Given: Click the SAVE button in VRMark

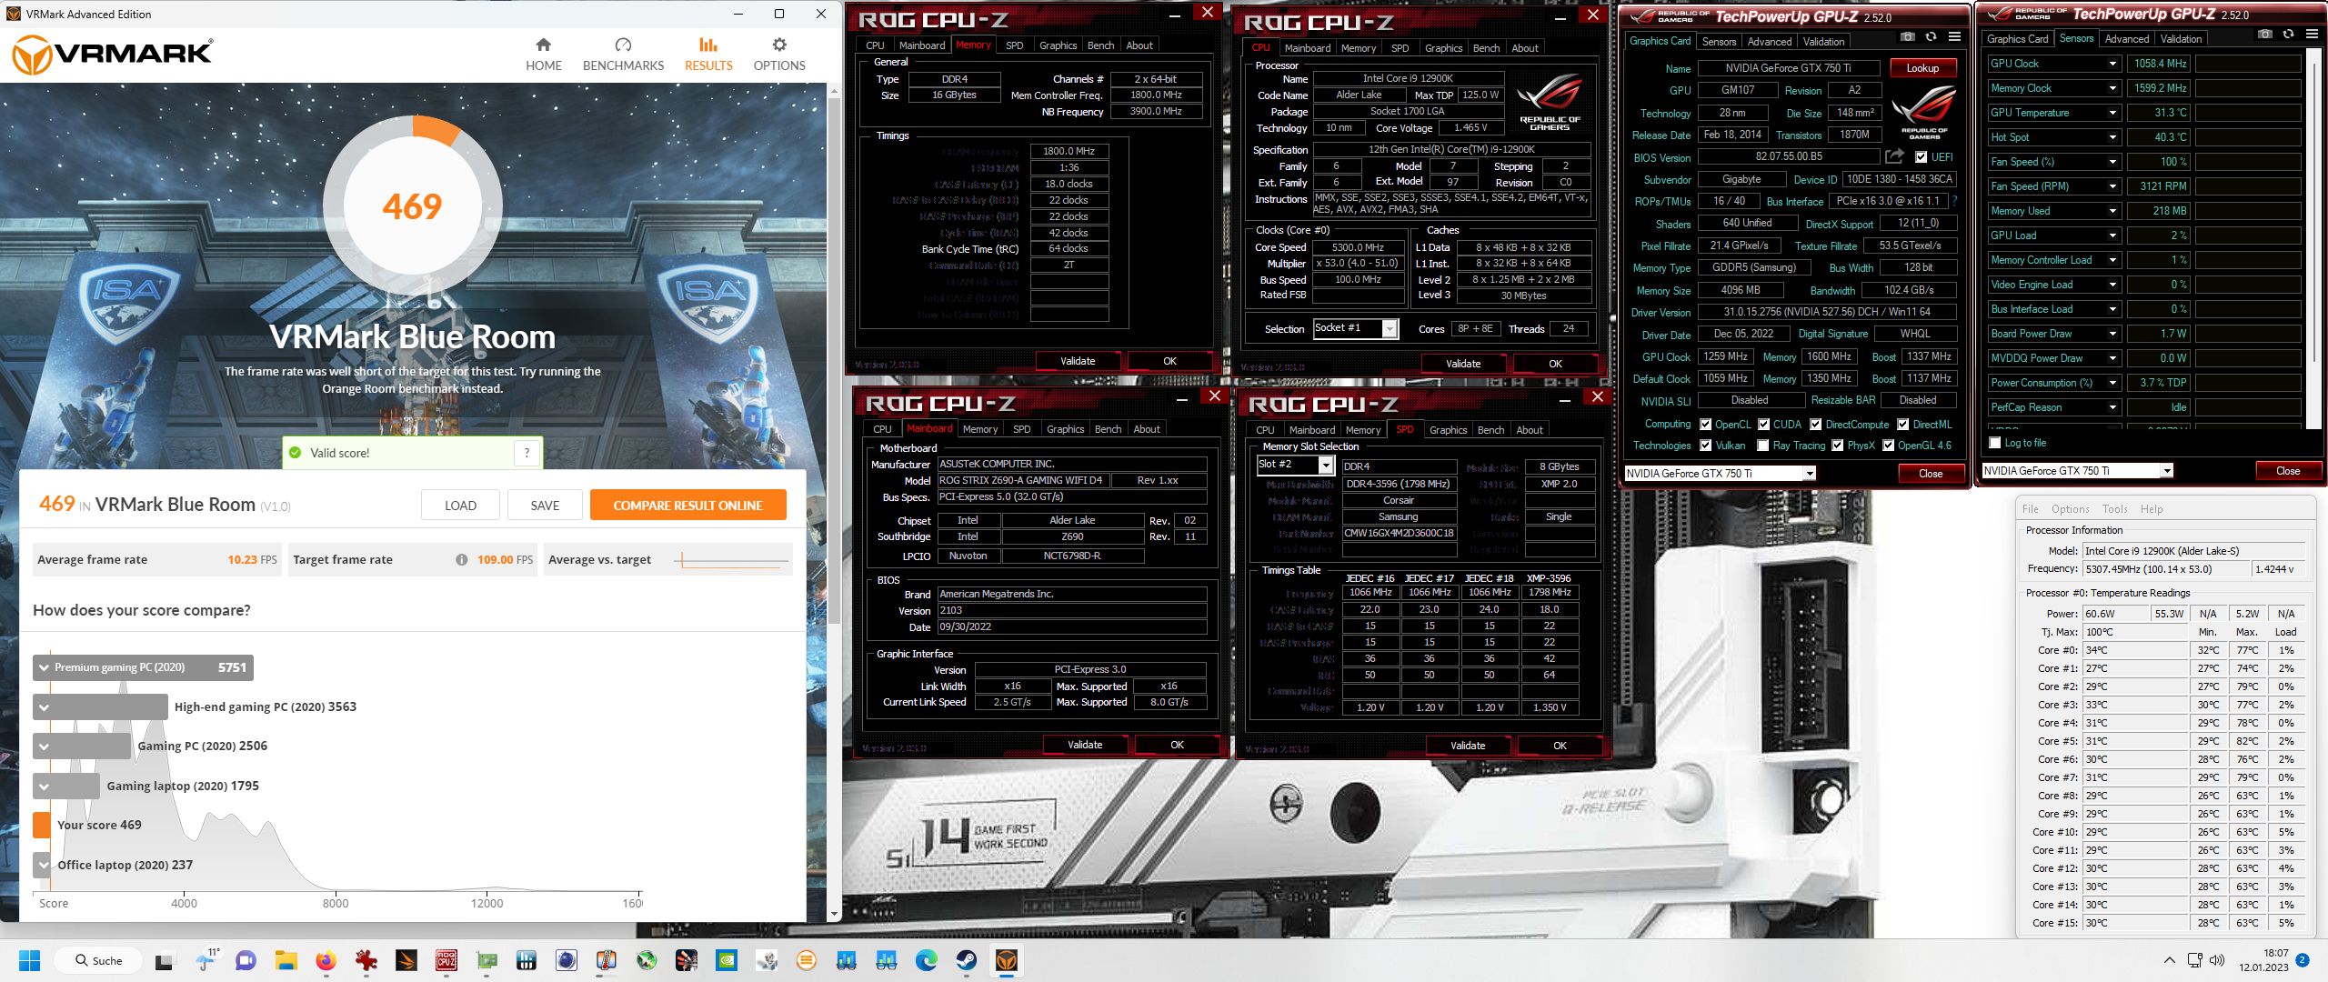Looking at the screenshot, I should click(x=545, y=505).
